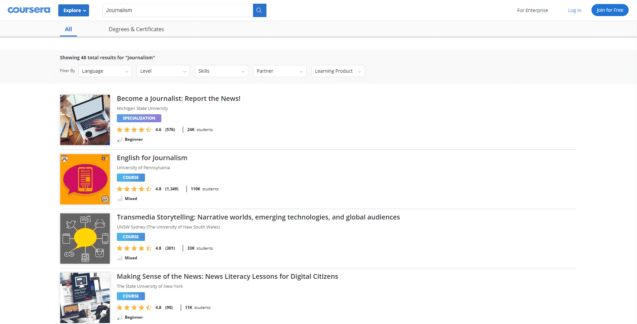Viewport: 637px width, 324px height.
Task: Click the Journalism search input field
Action: point(178,10)
